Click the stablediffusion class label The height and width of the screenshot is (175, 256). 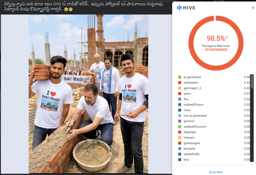(193, 105)
